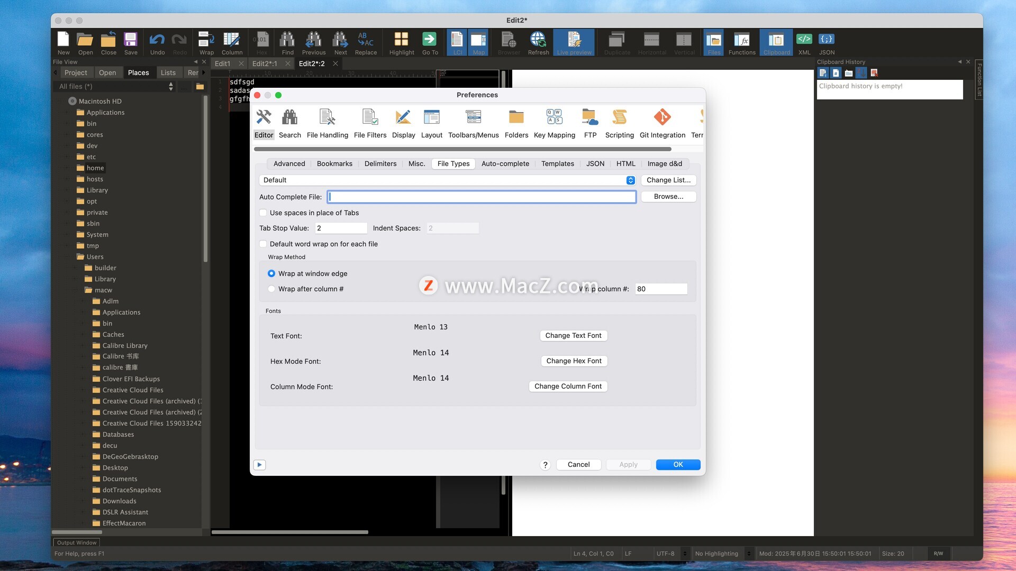Image resolution: width=1016 pixels, height=571 pixels.
Task: Click the Go To toolbar icon
Action: (x=430, y=43)
